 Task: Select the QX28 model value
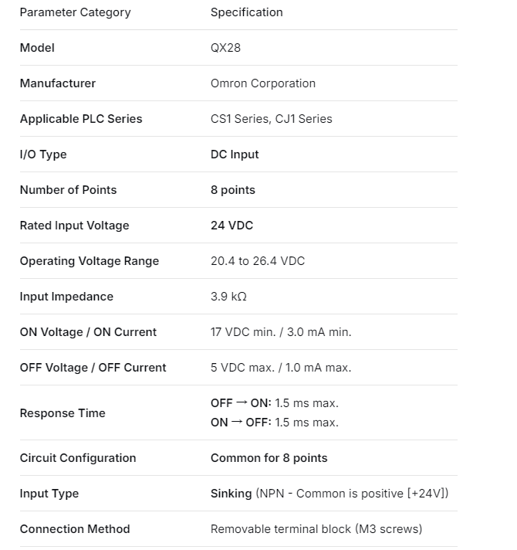pyautogui.click(x=225, y=48)
